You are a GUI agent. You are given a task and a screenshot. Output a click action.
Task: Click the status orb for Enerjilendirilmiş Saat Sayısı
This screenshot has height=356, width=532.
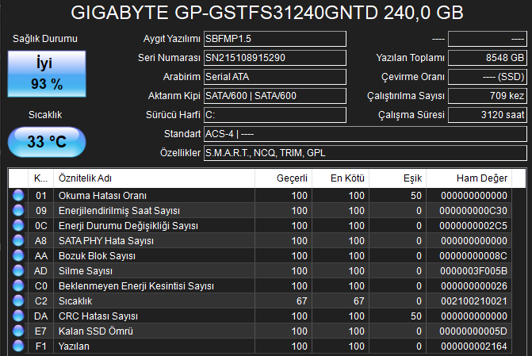click(x=18, y=210)
